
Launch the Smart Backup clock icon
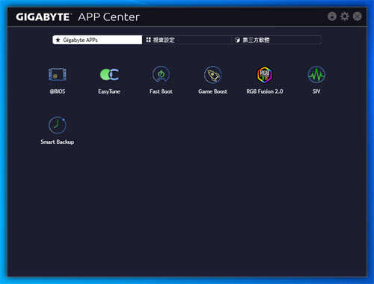(x=57, y=124)
